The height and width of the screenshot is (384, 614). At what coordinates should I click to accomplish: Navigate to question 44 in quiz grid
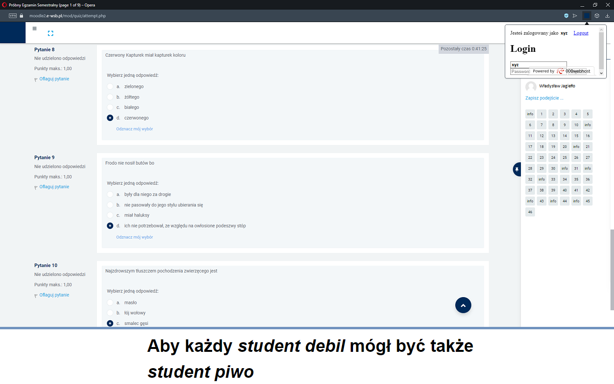point(565,201)
